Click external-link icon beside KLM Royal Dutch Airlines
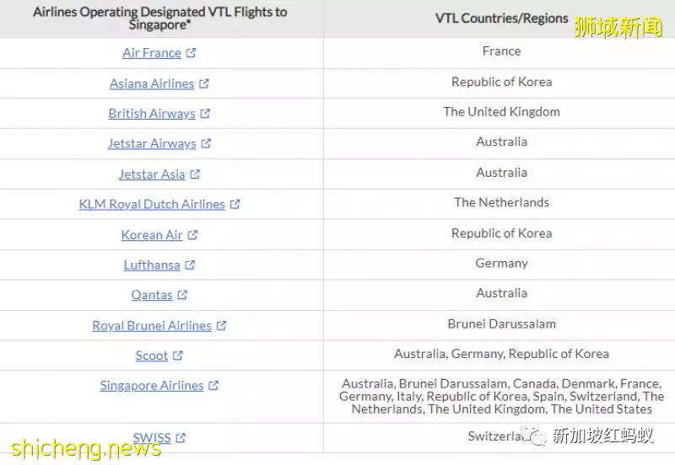Image resolution: width=675 pixels, height=465 pixels. [235, 204]
